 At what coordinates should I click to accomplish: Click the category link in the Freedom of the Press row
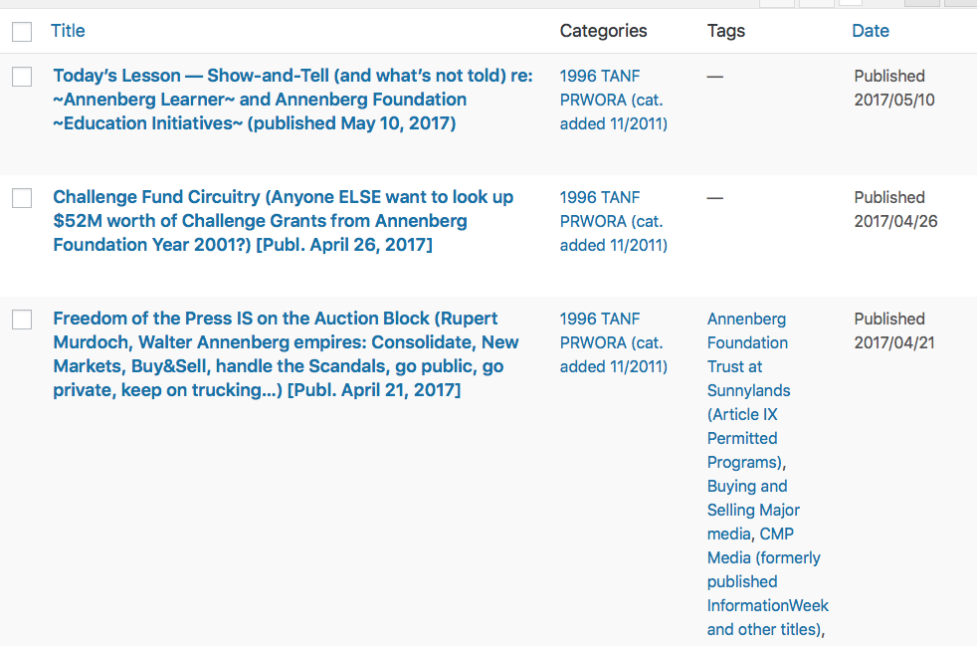[x=613, y=342]
